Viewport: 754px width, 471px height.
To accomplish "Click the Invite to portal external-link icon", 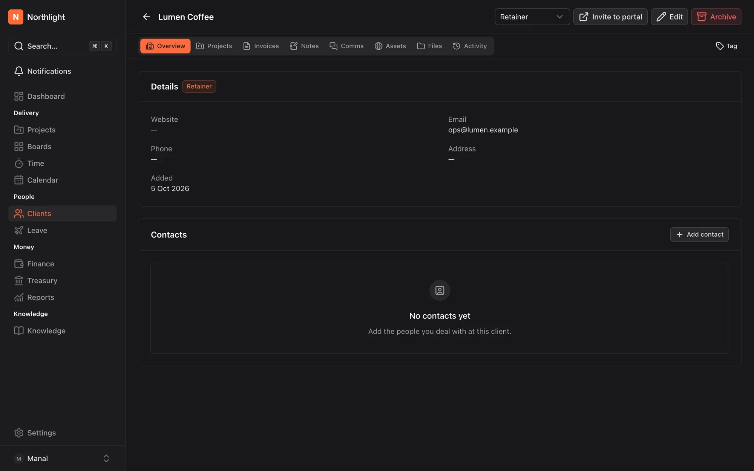I will click(x=584, y=17).
